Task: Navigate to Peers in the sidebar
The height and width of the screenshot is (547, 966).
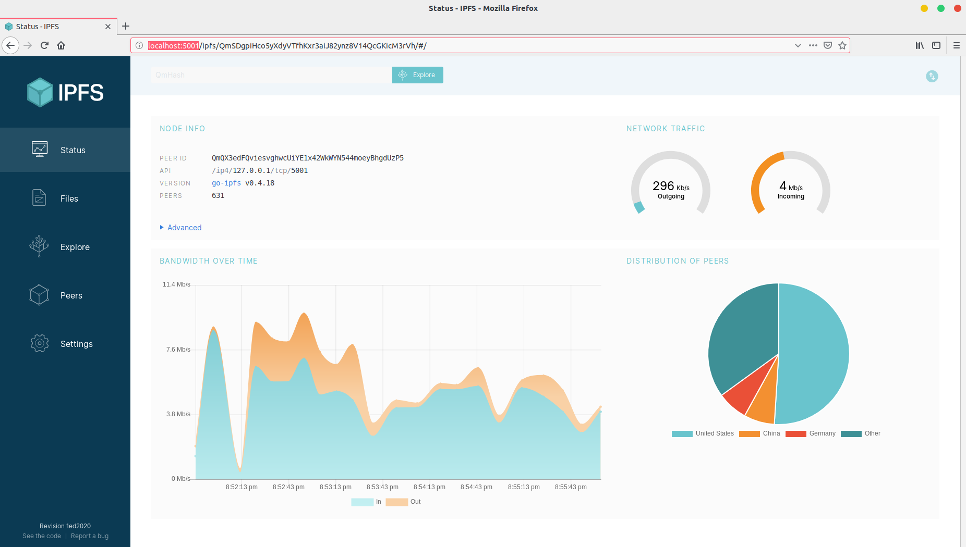Action: click(x=65, y=295)
